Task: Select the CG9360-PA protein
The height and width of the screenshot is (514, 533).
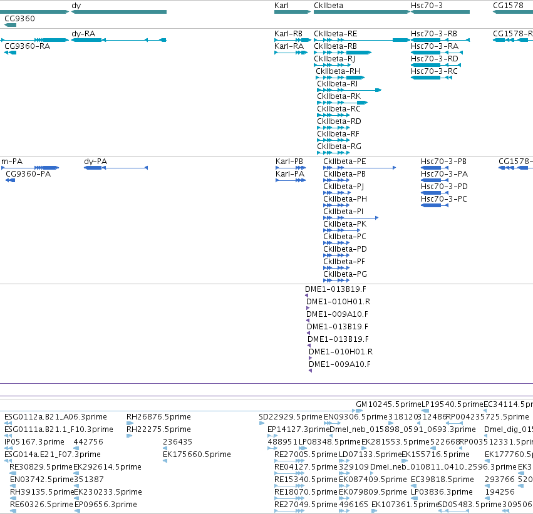Action: pyautogui.click(x=28, y=174)
